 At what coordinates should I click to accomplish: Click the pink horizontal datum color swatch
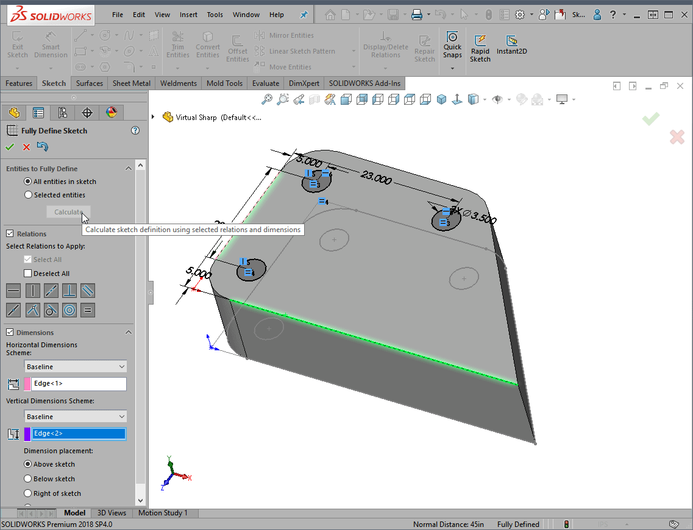pyautogui.click(x=27, y=384)
